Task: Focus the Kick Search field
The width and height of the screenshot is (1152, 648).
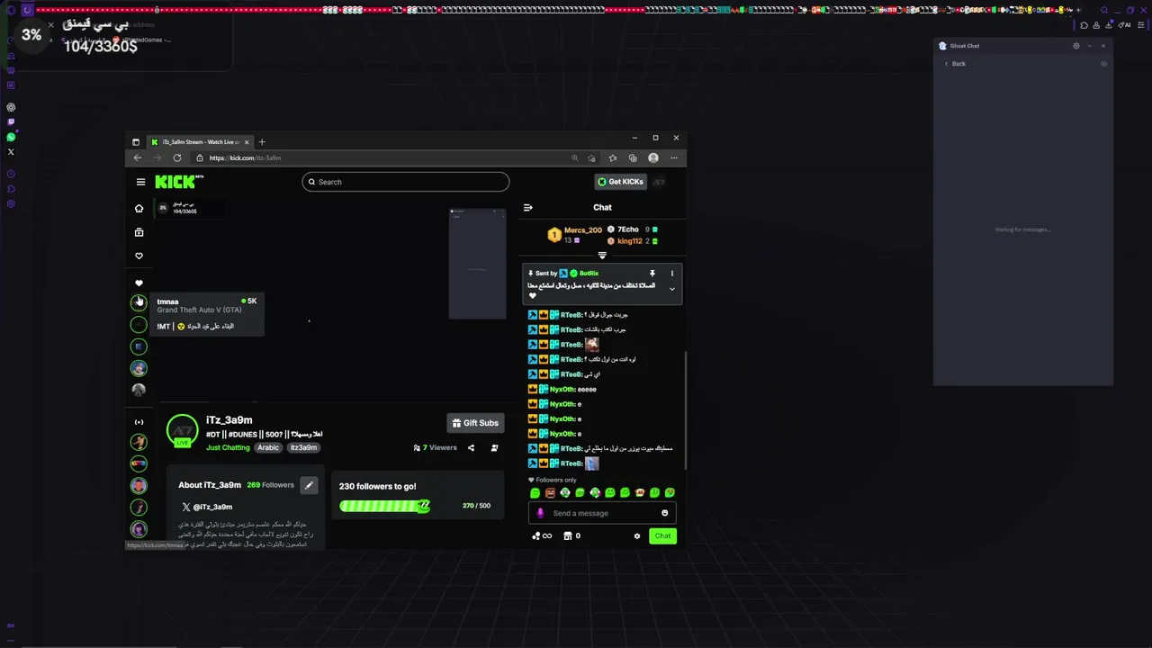Action: pyautogui.click(x=406, y=182)
